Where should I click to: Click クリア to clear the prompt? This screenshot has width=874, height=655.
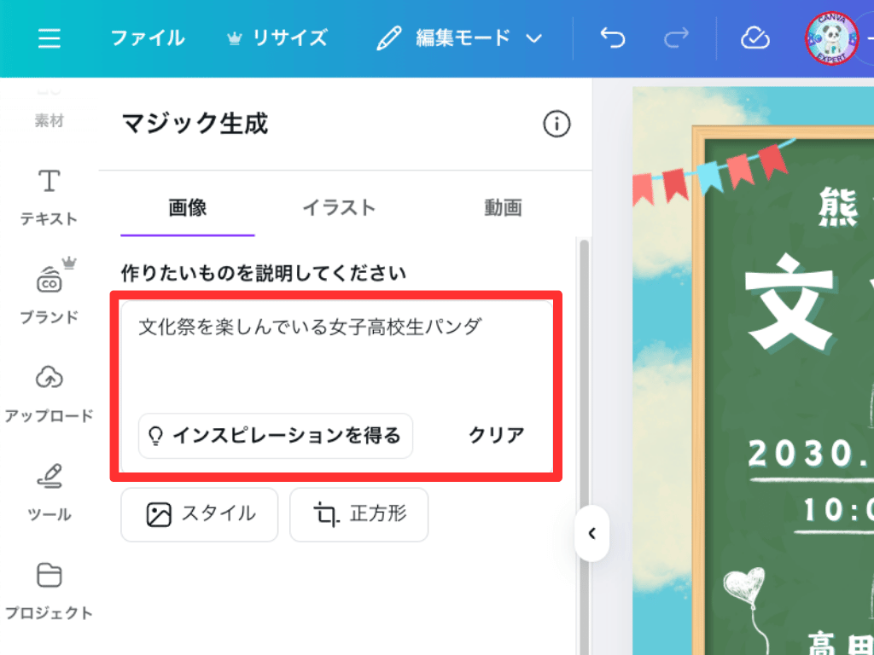[x=497, y=436]
